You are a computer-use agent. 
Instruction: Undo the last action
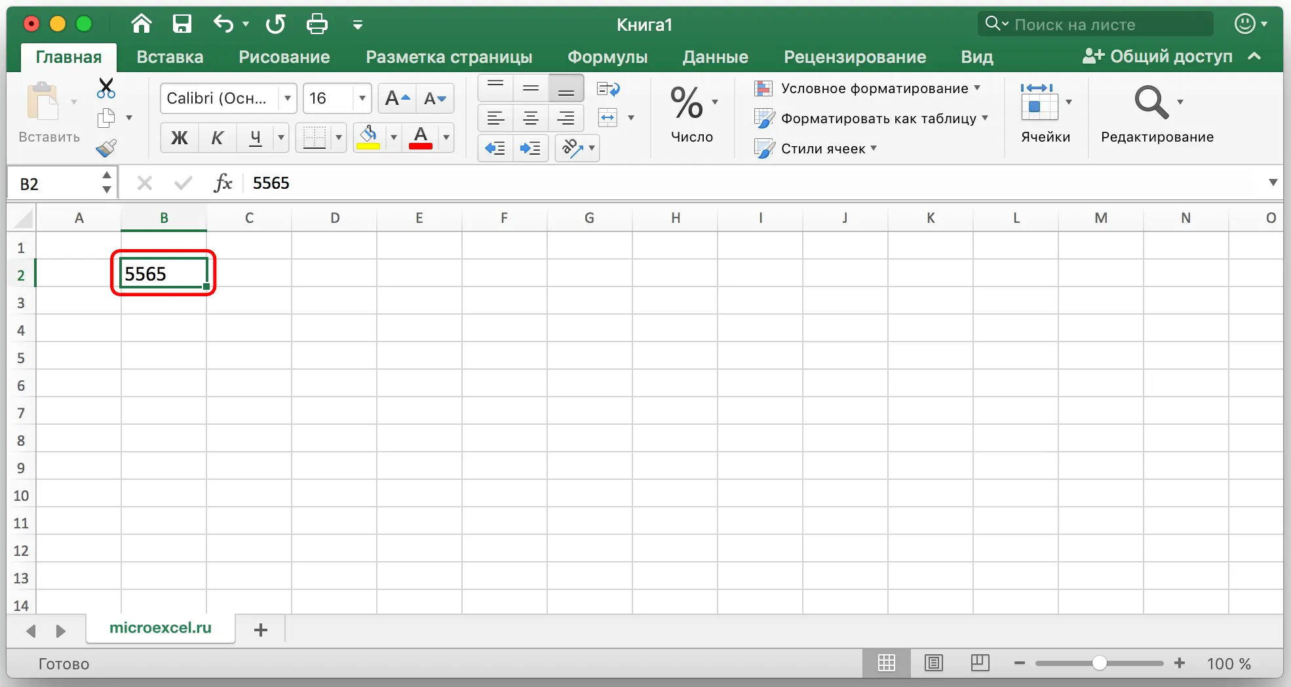tap(223, 24)
